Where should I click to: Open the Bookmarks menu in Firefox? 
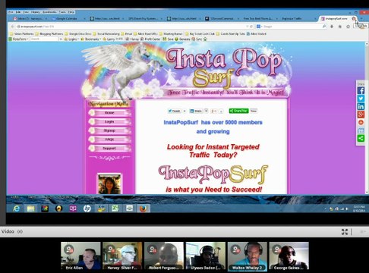[x=49, y=12]
